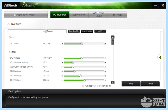Click the Voltage section heading

[x=13, y=52]
